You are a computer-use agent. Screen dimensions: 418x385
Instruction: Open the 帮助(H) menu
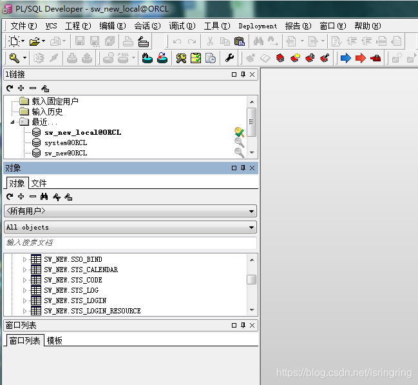367,26
